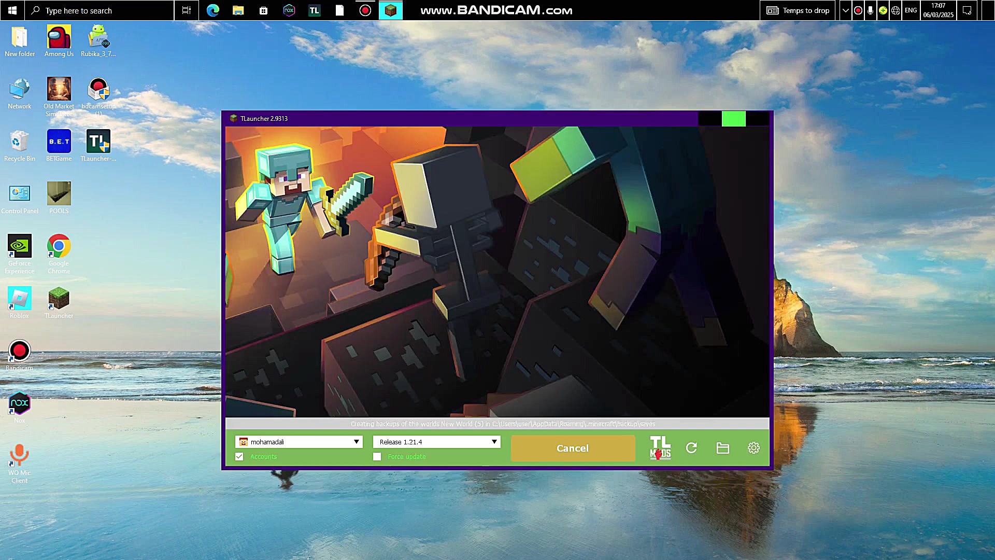This screenshot has height=560, width=995.
Task: Open the Windows Start menu
Action: tap(12, 10)
